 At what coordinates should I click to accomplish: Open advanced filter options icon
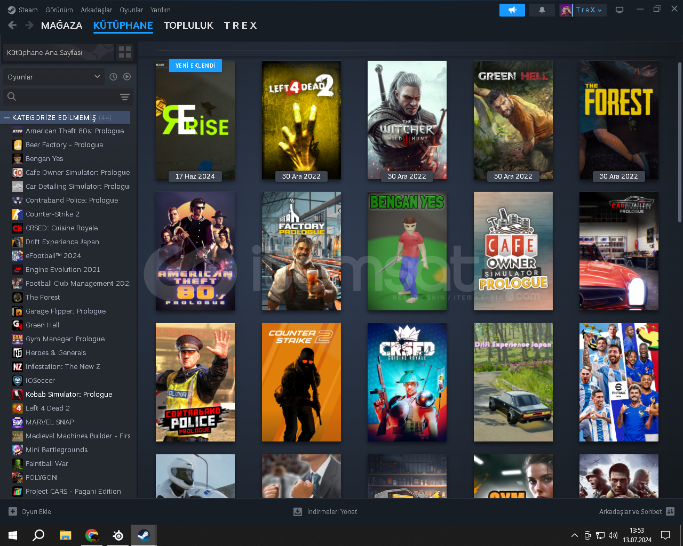click(x=125, y=97)
